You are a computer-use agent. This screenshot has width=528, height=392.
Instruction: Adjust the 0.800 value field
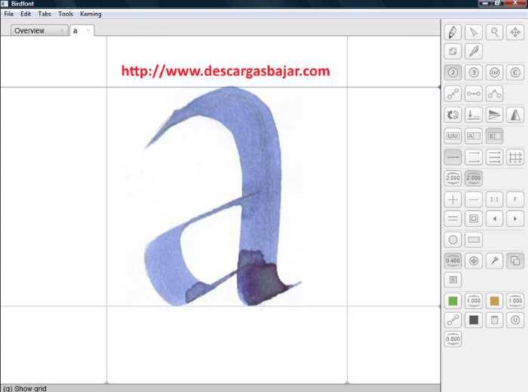pos(453,339)
